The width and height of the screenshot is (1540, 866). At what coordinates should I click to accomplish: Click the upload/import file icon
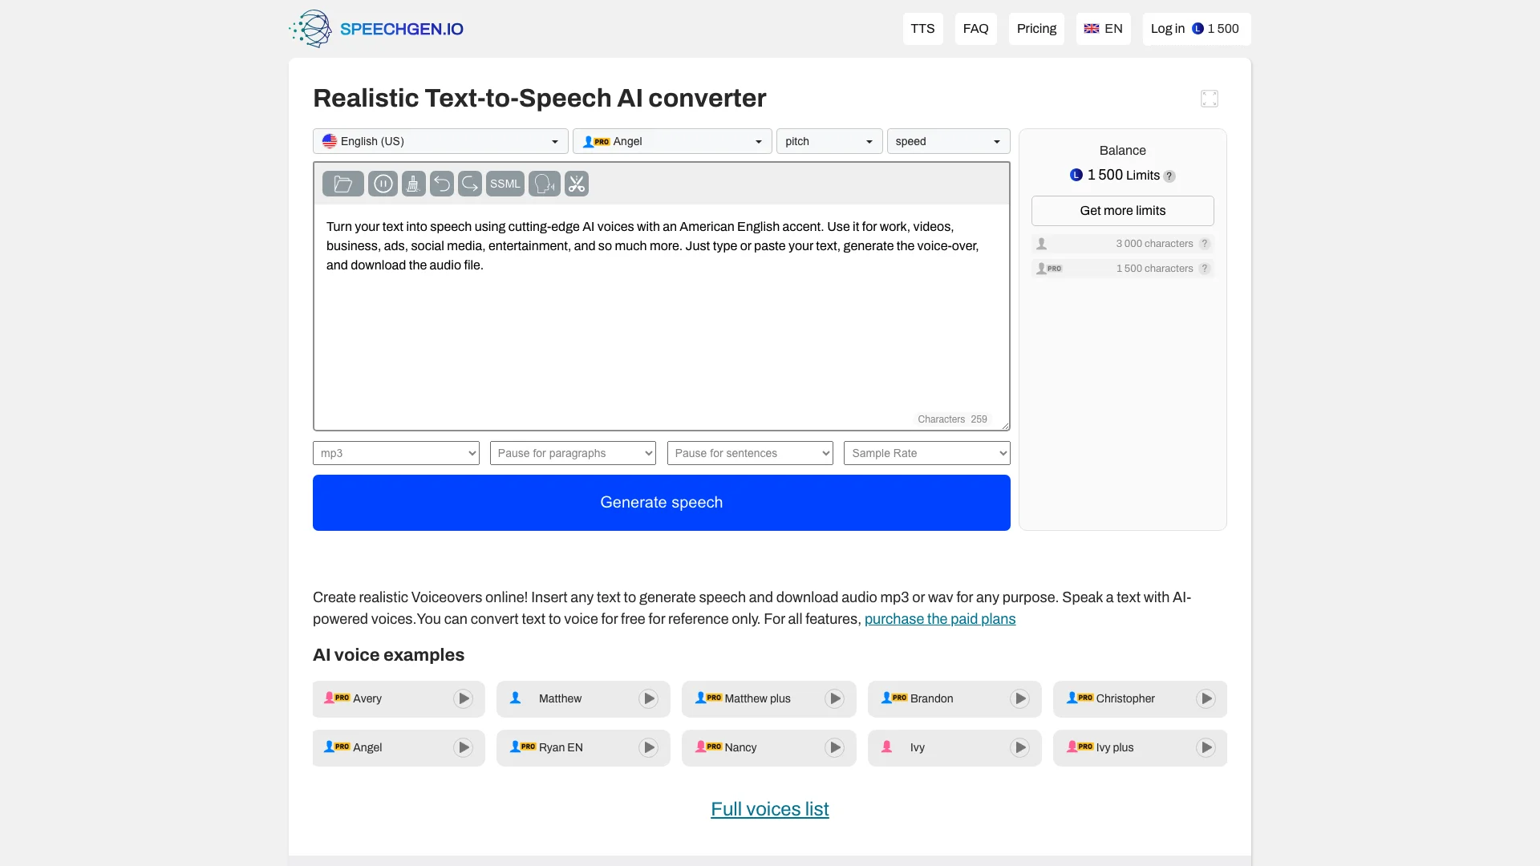coord(342,184)
